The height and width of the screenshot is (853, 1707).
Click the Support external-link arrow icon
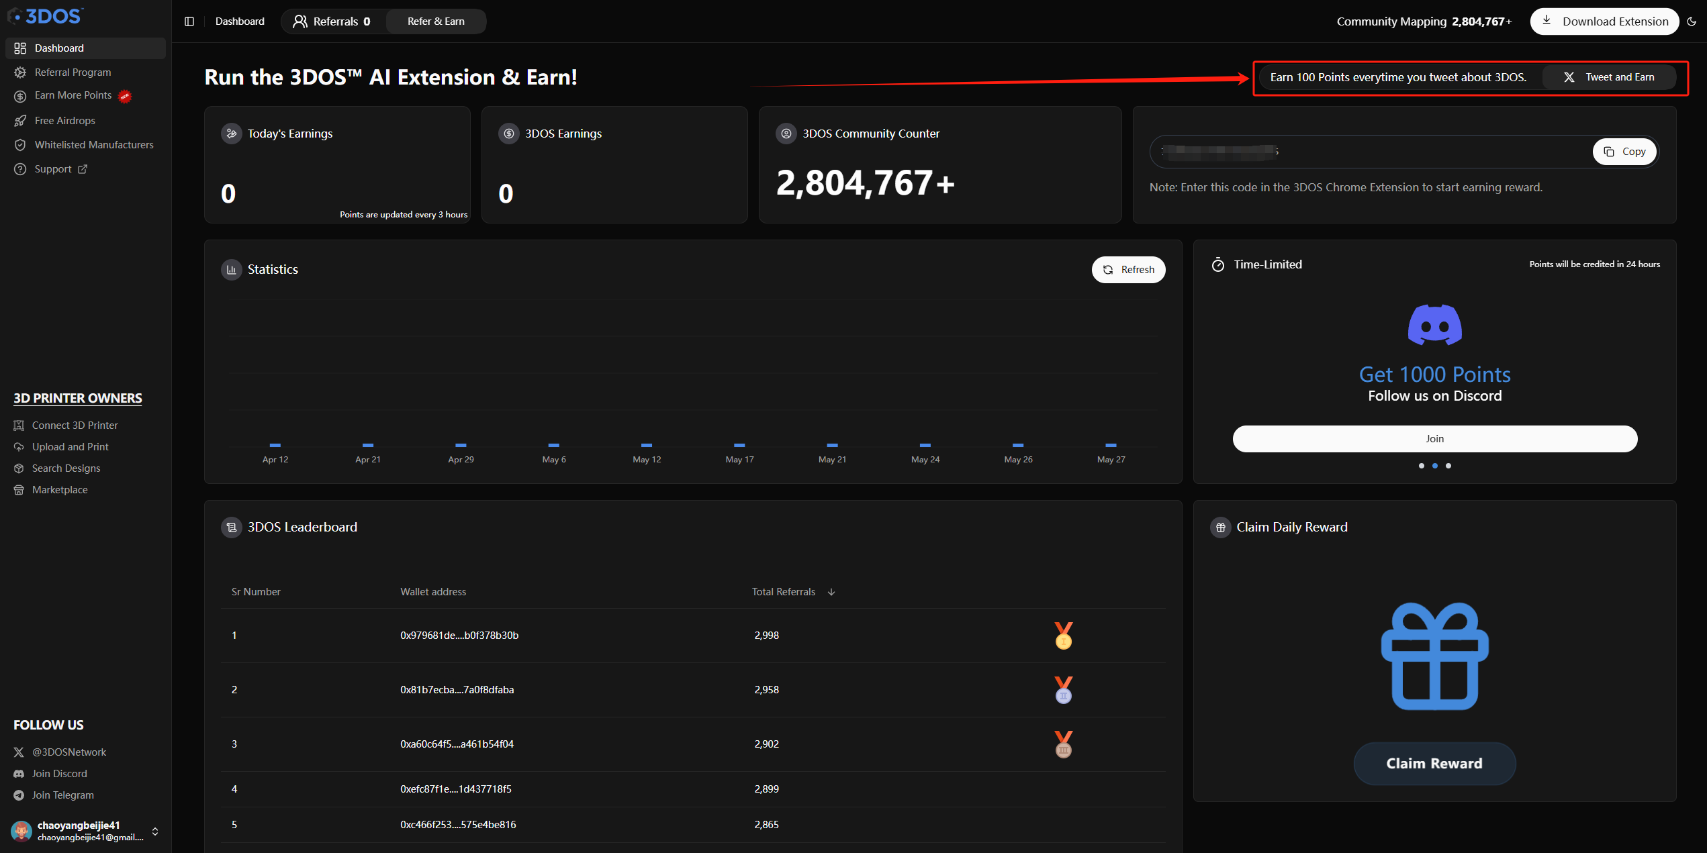83,169
